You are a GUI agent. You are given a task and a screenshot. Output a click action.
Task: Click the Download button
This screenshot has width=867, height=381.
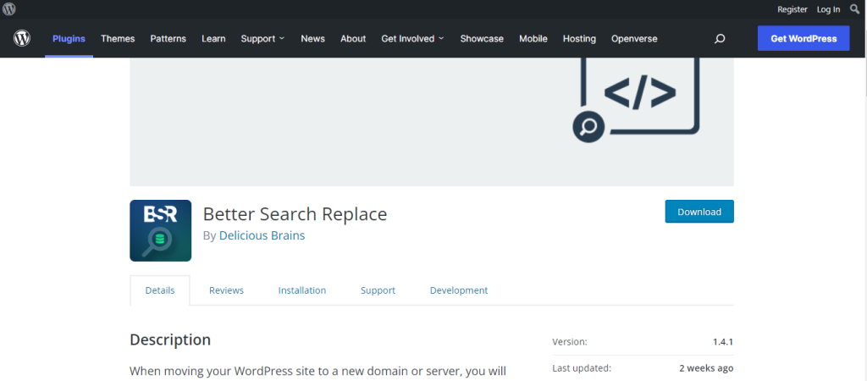(699, 212)
